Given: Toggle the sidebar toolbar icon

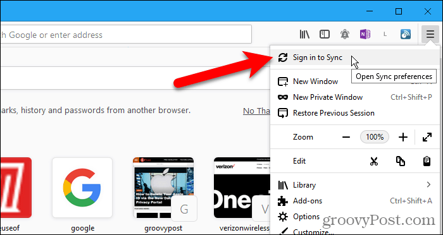Looking at the screenshot, I should click(x=324, y=34).
